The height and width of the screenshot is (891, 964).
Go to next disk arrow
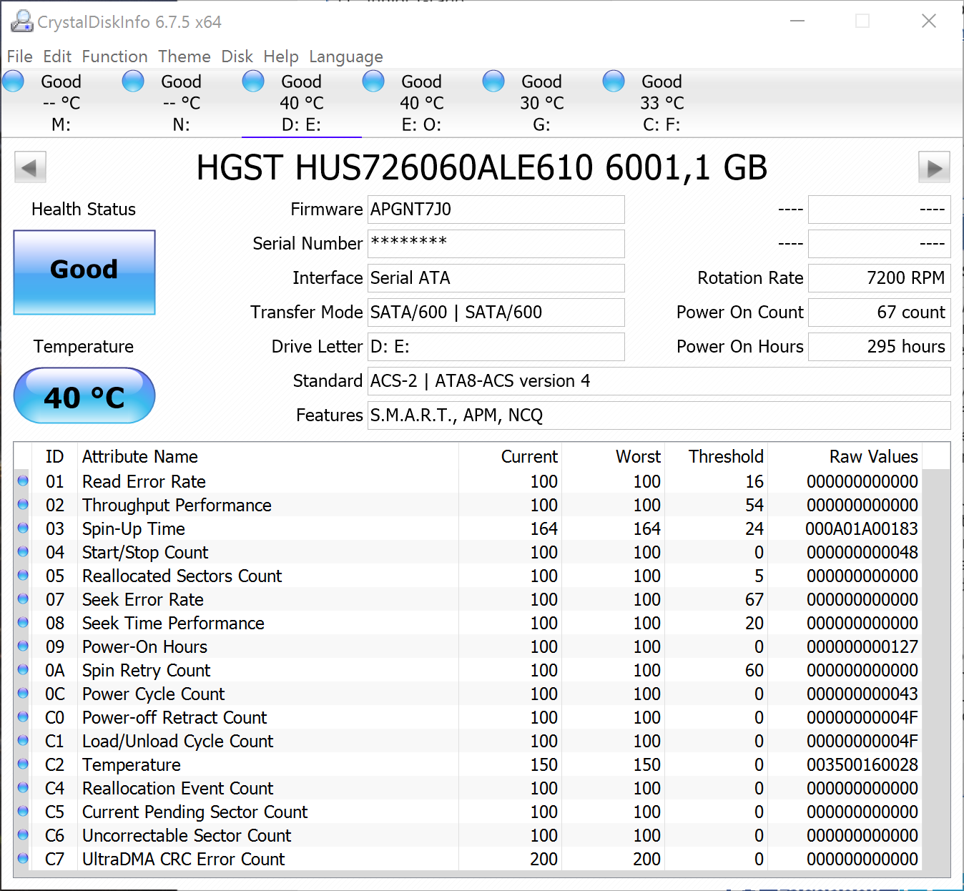click(934, 168)
